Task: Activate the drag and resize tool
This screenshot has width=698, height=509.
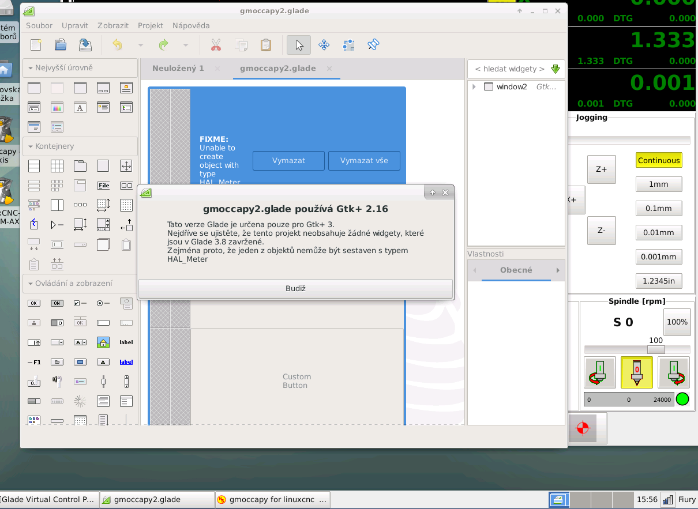Action: pyautogui.click(x=324, y=45)
